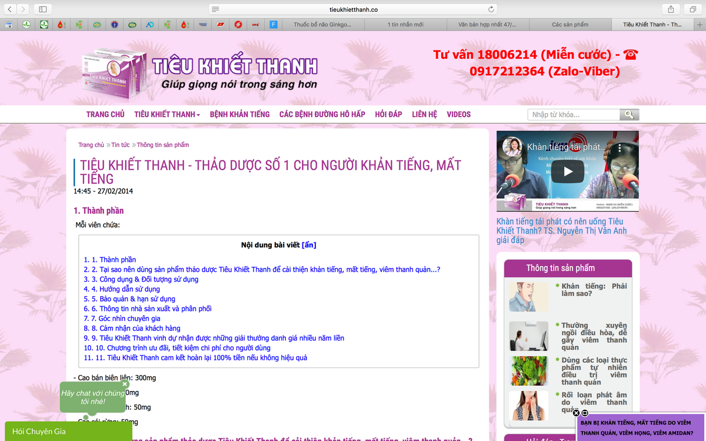Open the red circle favicon bookmark

pyautogui.click(x=238, y=25)
